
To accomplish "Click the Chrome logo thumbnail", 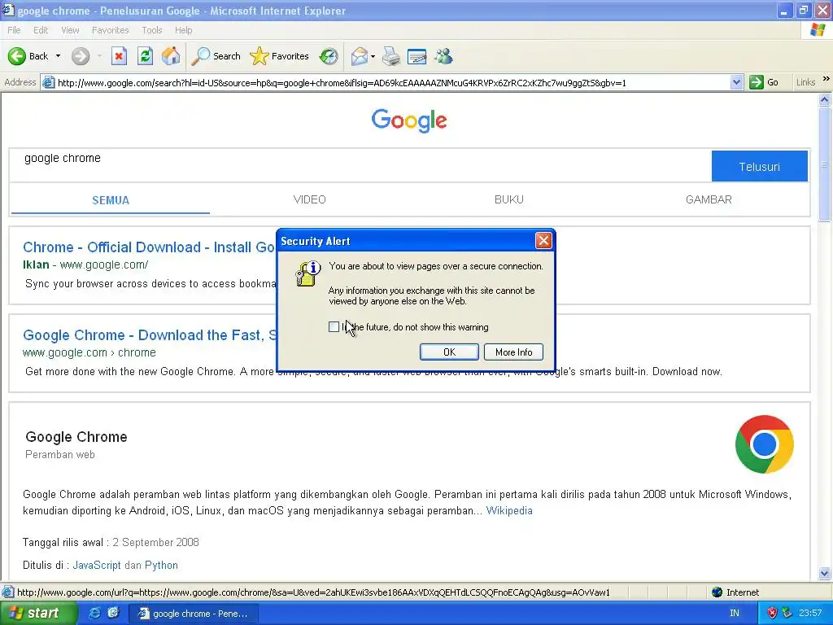I will tap(765, 444).
